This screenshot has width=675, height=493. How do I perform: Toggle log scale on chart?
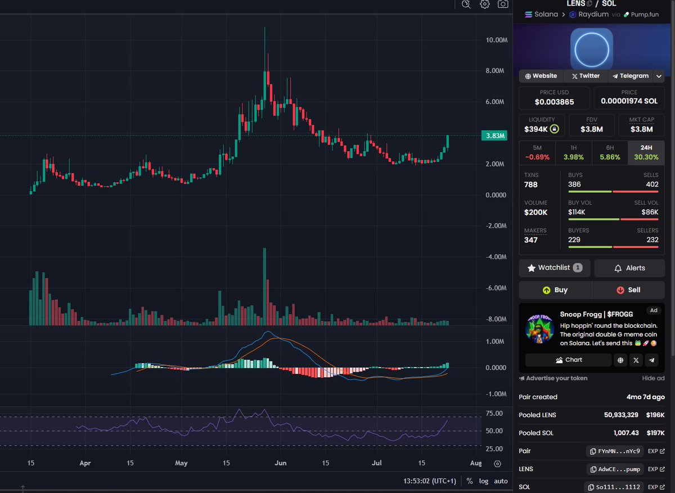[484, 481]
